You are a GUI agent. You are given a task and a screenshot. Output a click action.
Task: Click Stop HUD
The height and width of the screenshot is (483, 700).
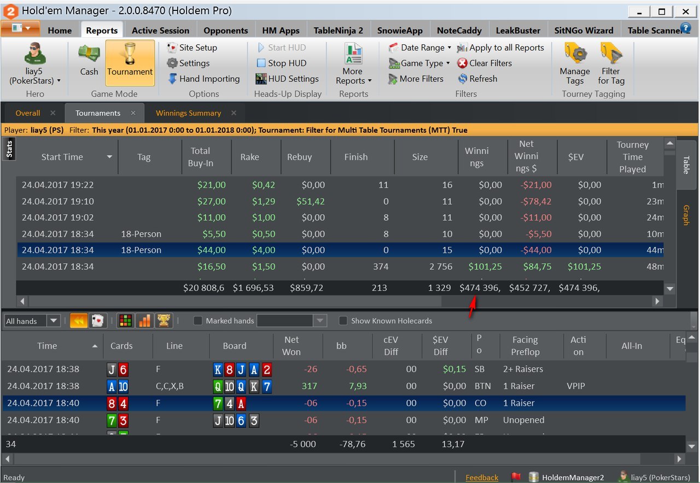click(281, 63)
